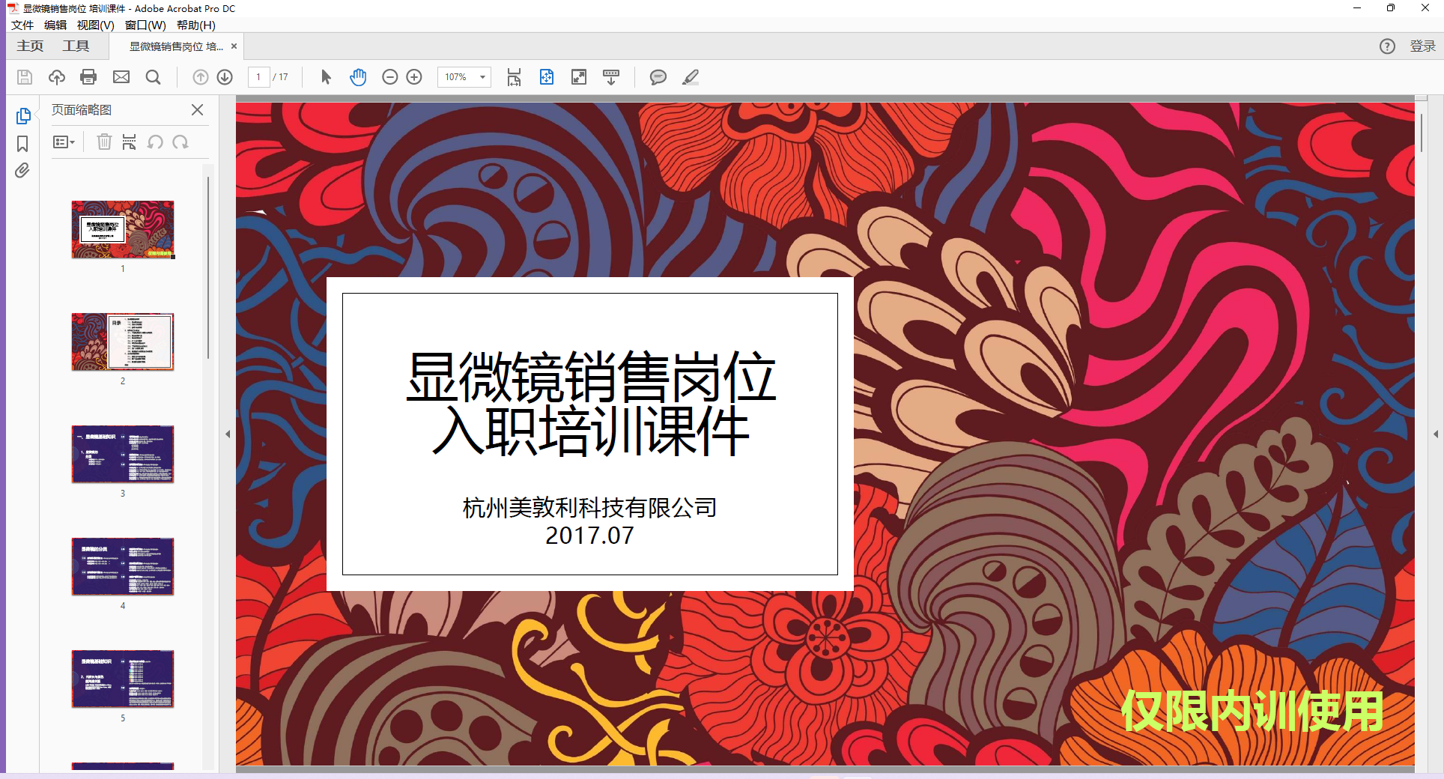
Task: Click the Print file icon
Action: pos(88,77)
